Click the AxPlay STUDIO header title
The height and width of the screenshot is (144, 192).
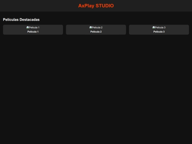pyautogui.click(x=96, y=6)
